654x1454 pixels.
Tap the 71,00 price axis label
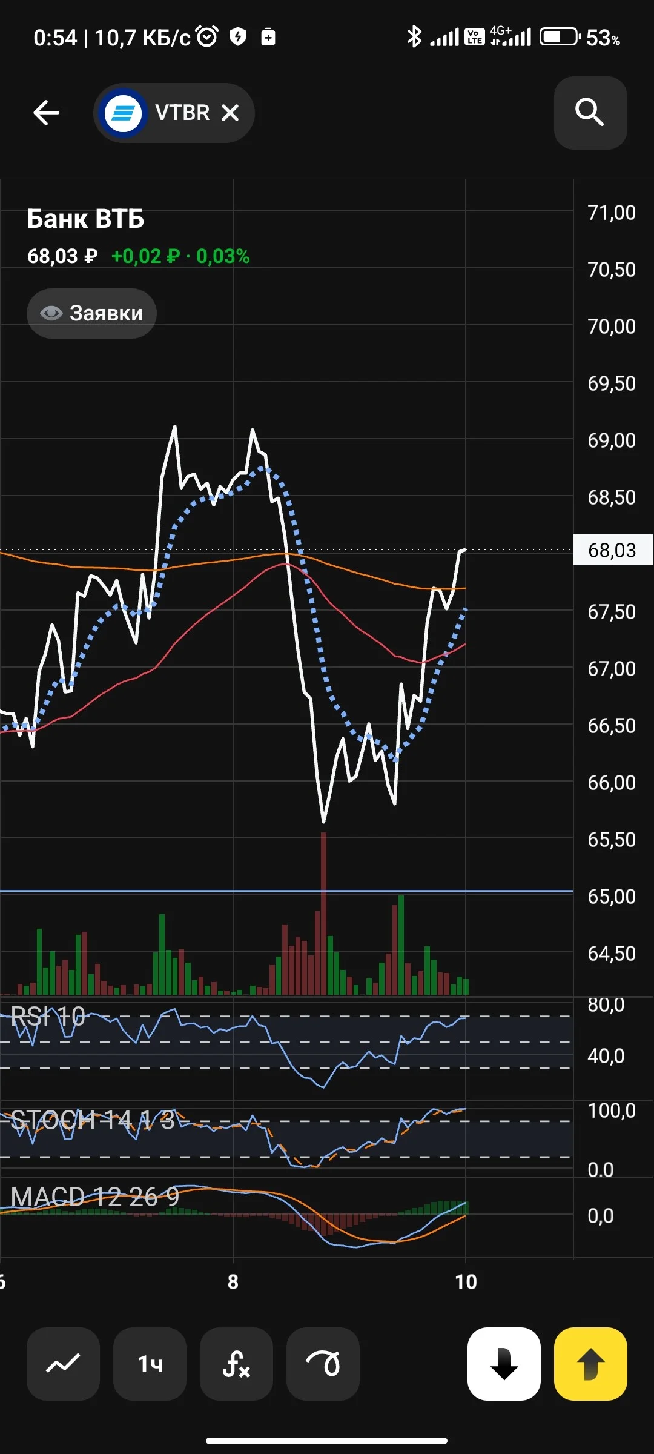pyautogui.click(x=612, y=213)
